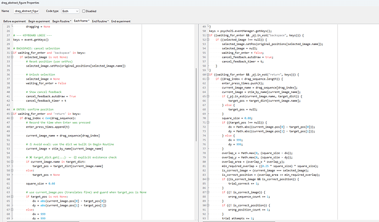379x222 pixels.
Task: Collapse the fold marker at Python line 45
Action: point(12,114)
